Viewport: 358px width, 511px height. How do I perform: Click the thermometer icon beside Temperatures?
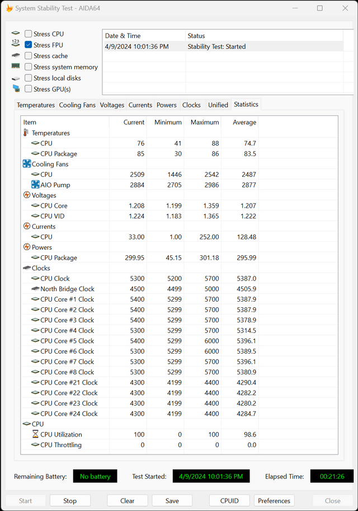click(26, 133)
